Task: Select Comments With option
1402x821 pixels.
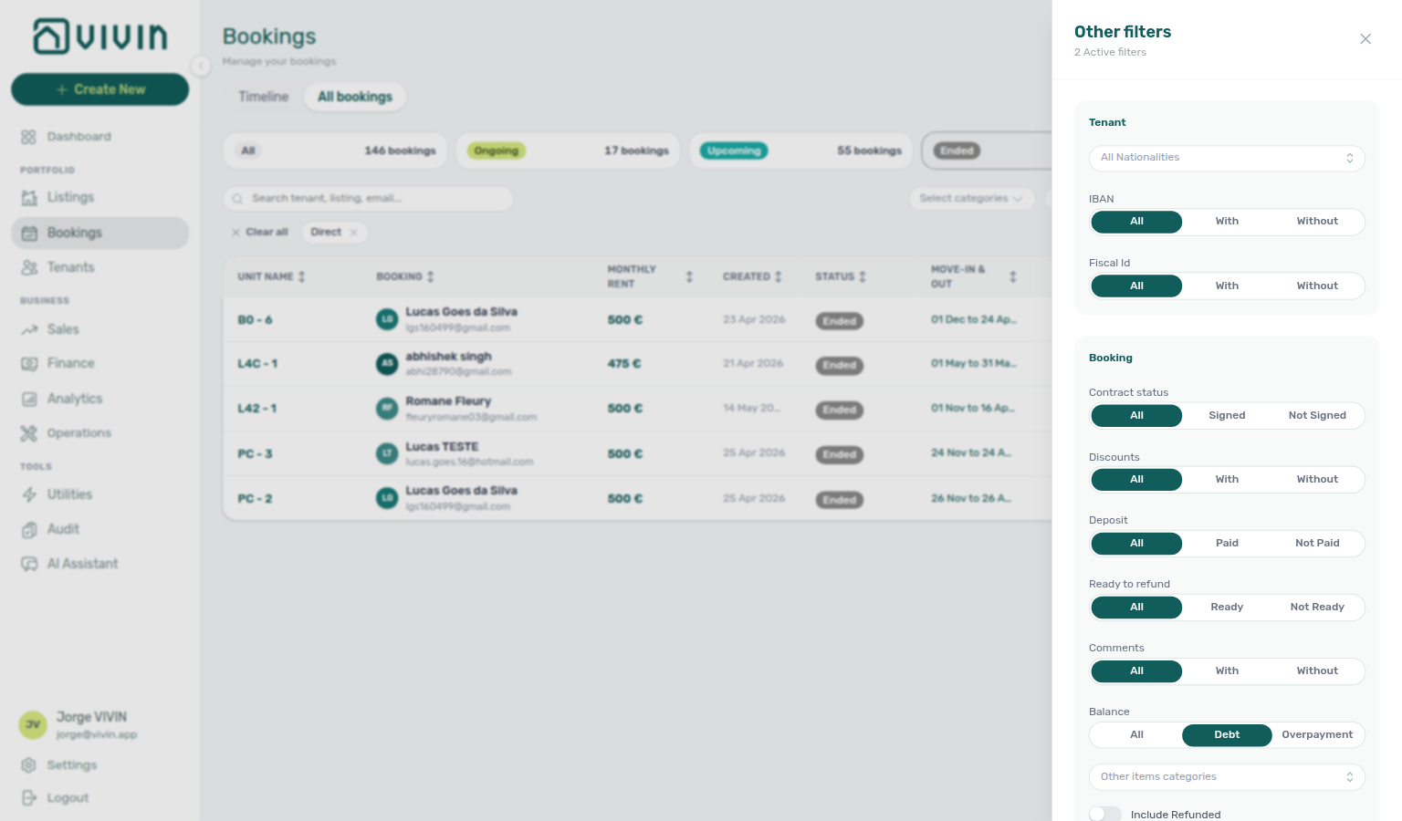Action: click(x=1227, y=670)
